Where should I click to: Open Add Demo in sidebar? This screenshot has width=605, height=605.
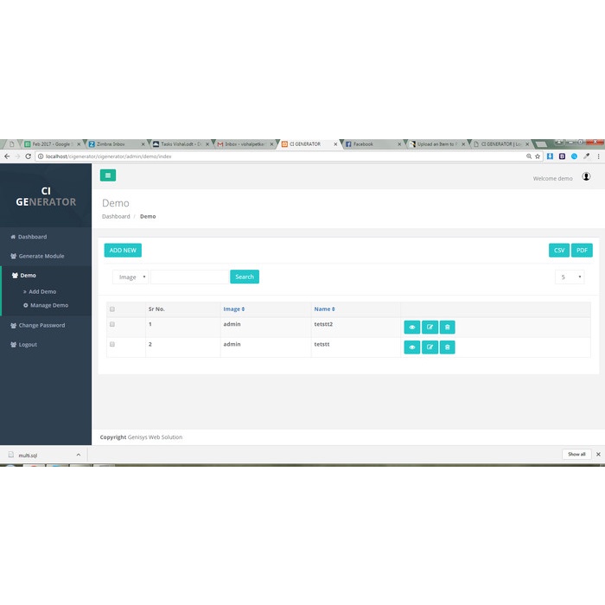pyautogui.click(x=42, y=292)
